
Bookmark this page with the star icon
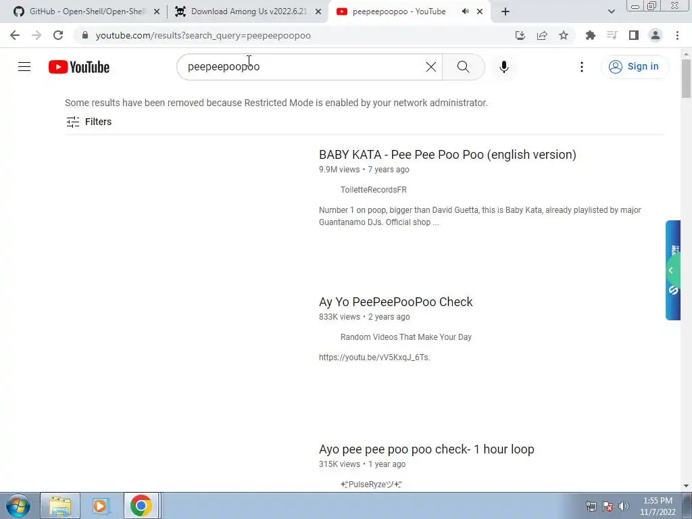coord(564,35)
